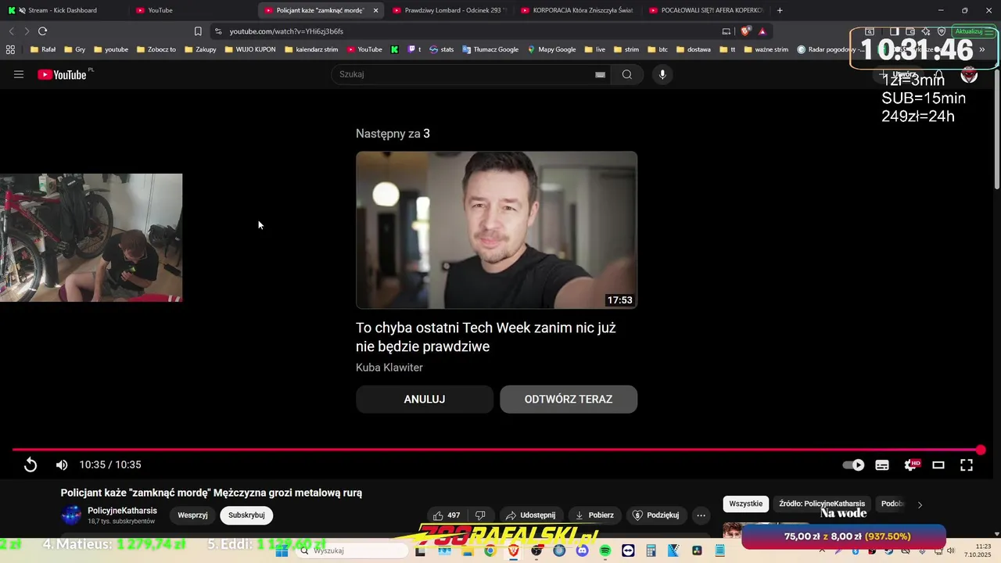Screen dimensions: 1001x563
Task: Open the Windows Start button
Action: [x=282, y=550]
